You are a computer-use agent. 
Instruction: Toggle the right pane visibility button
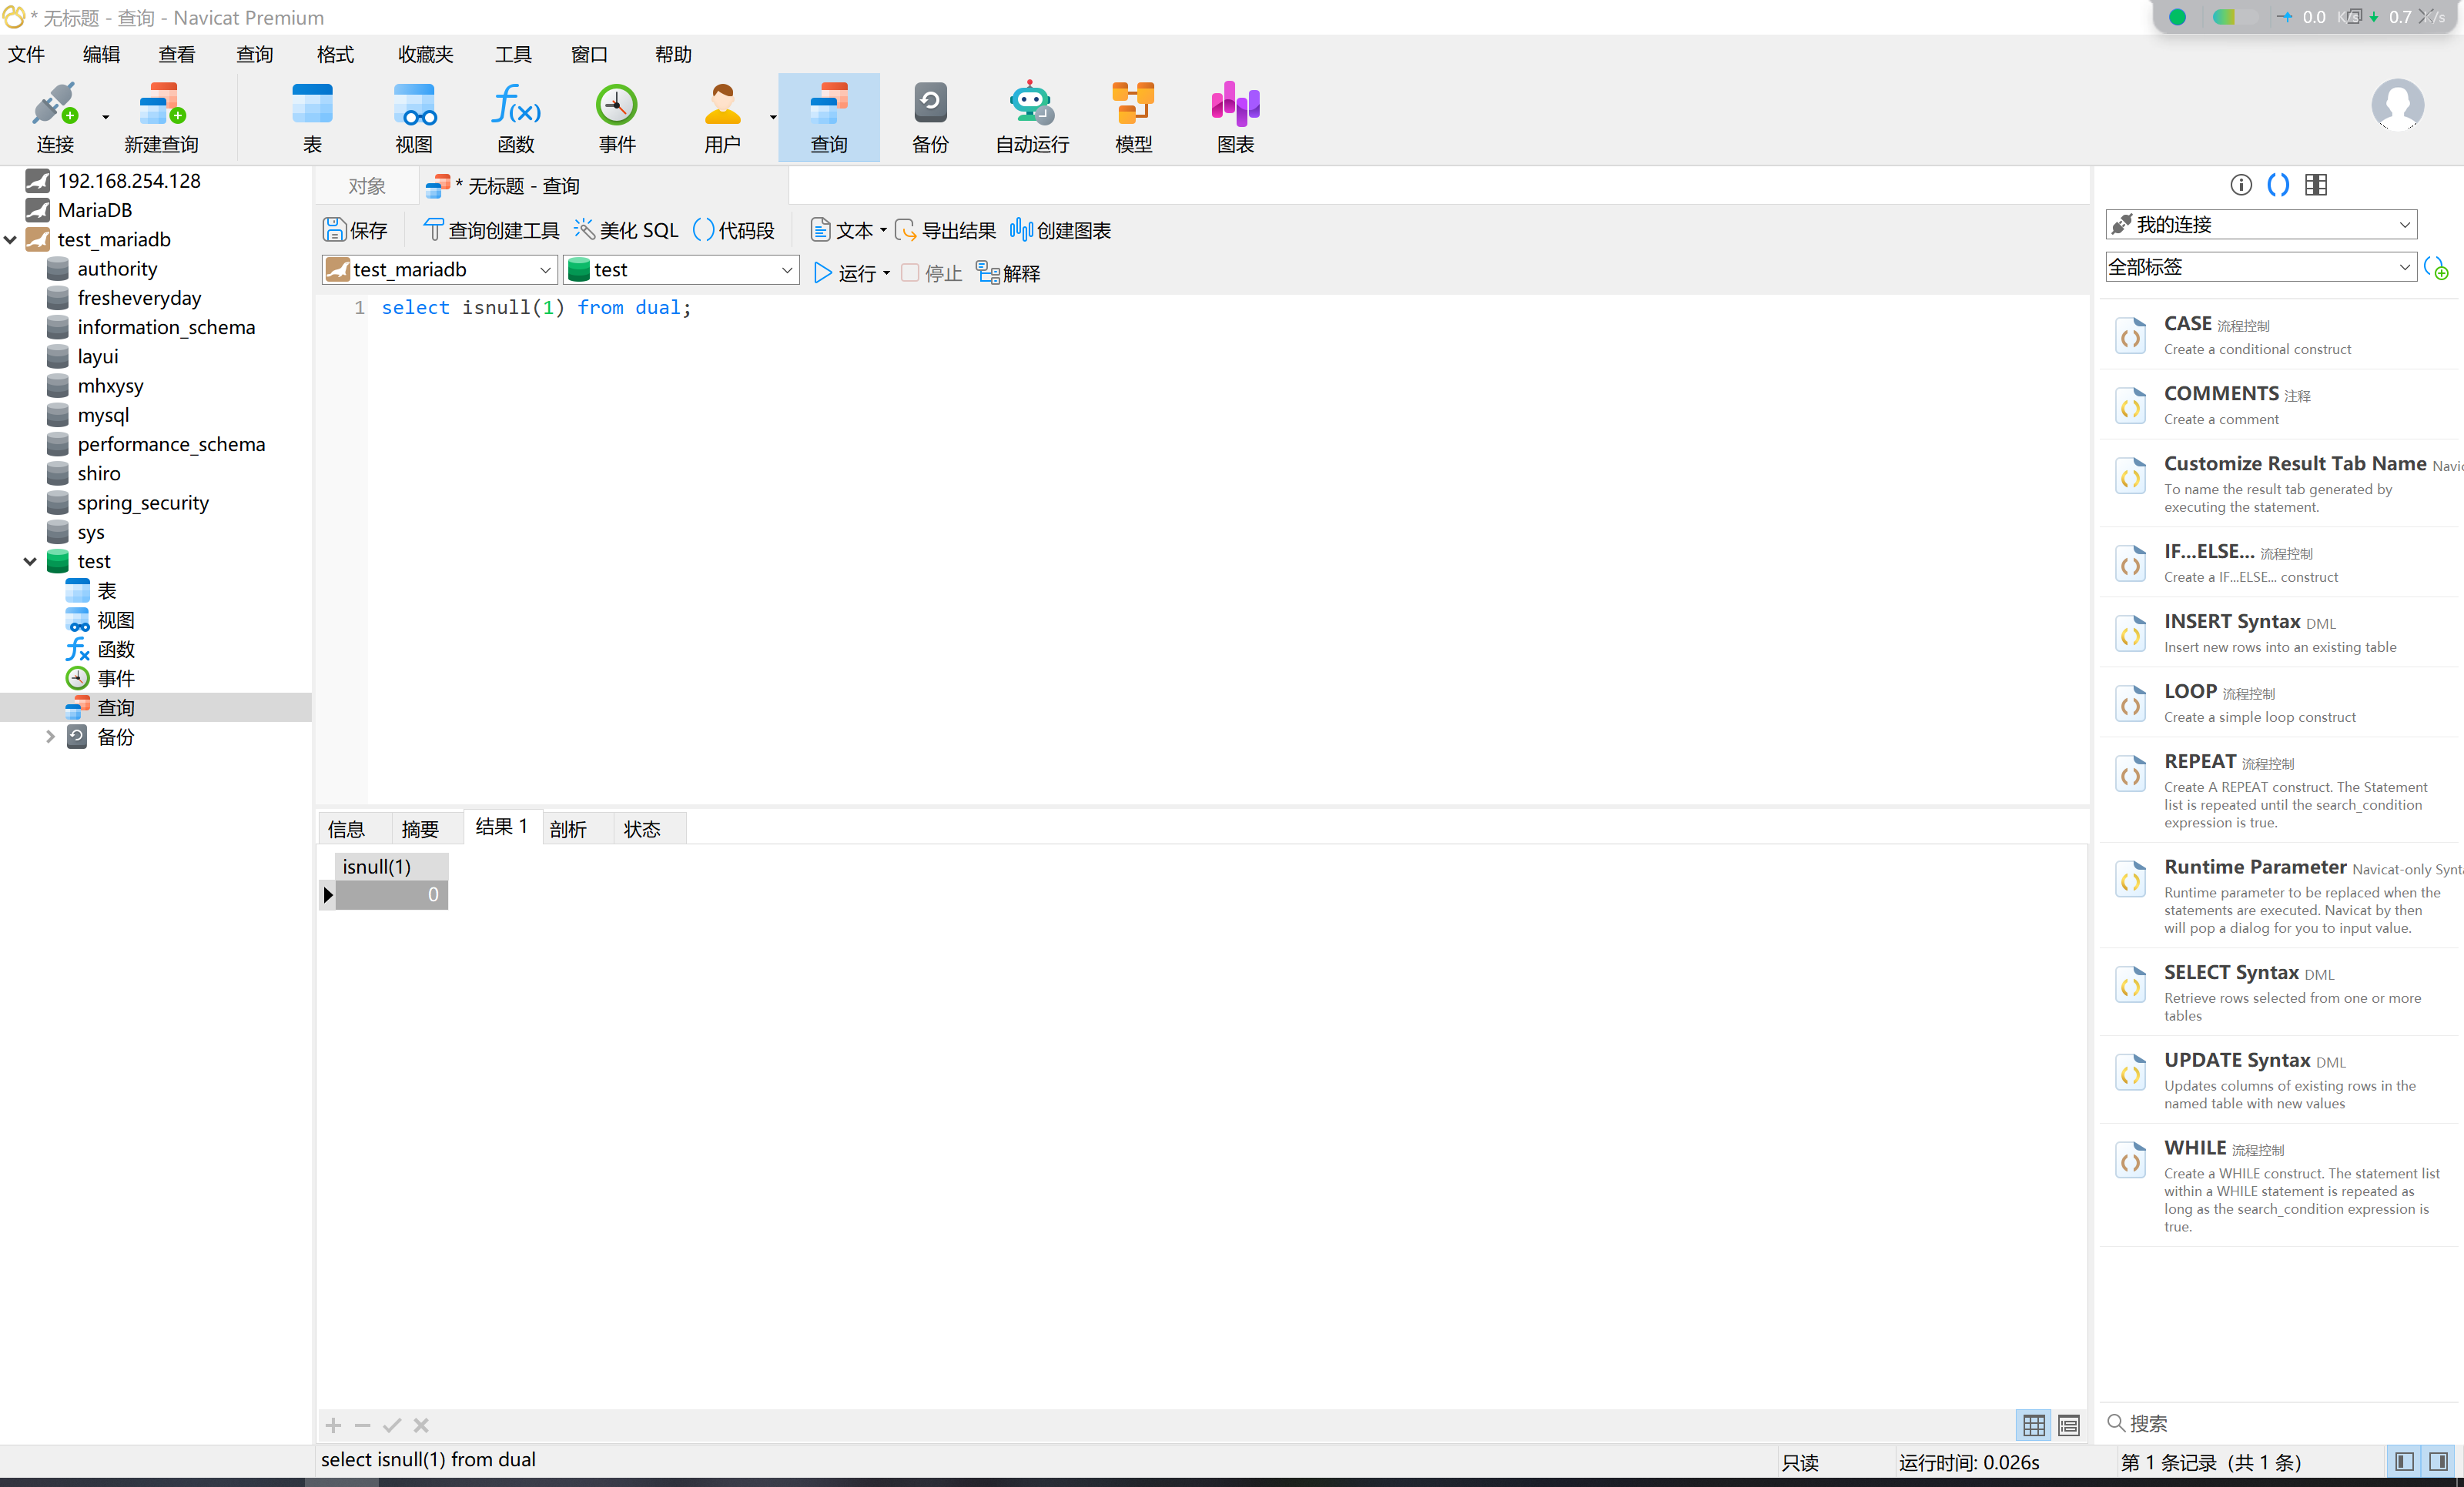pyautogui.click(x=2439, y=1461)
